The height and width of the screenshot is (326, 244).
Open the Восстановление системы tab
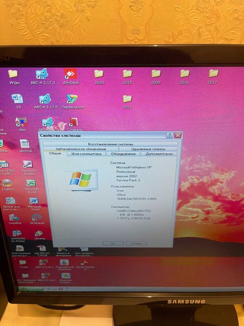tap(111, 144)
